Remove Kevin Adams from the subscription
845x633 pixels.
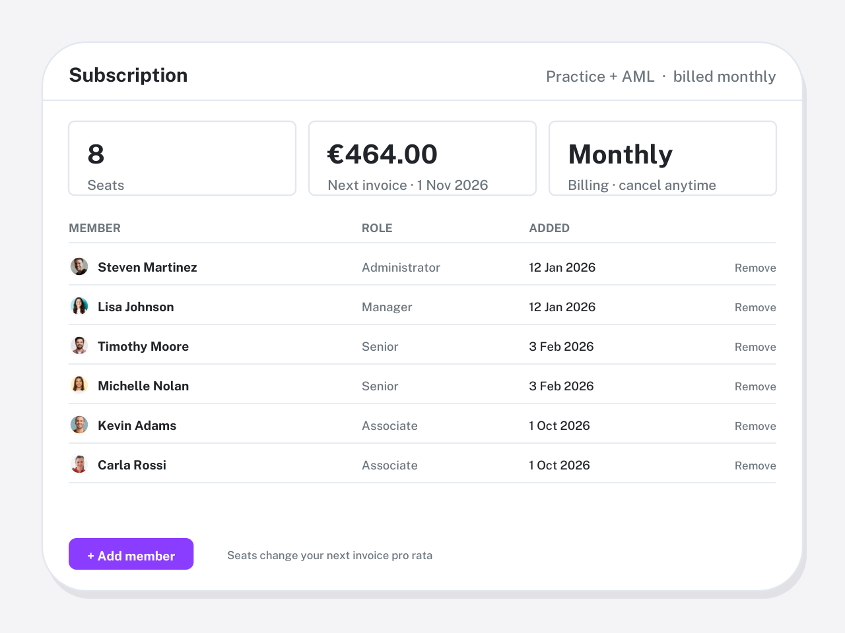pyautogui.click(x=755, y=426)
